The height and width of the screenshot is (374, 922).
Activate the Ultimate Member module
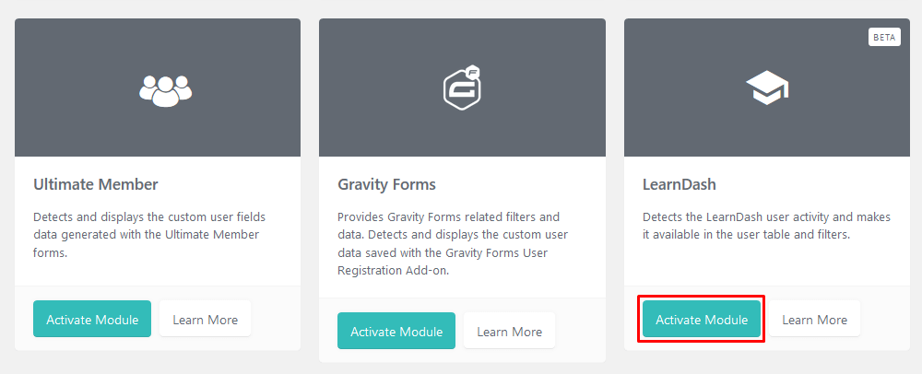pos(92,320)
